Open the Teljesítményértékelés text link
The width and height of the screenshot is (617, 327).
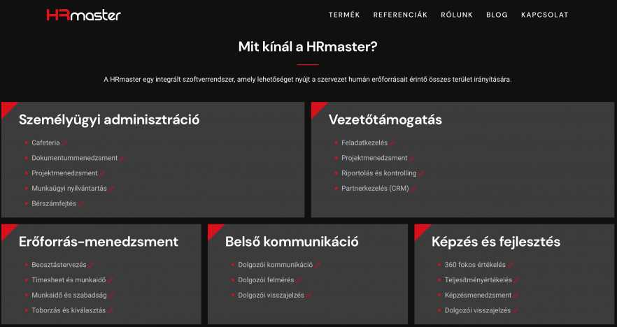[x=478, y=279]
